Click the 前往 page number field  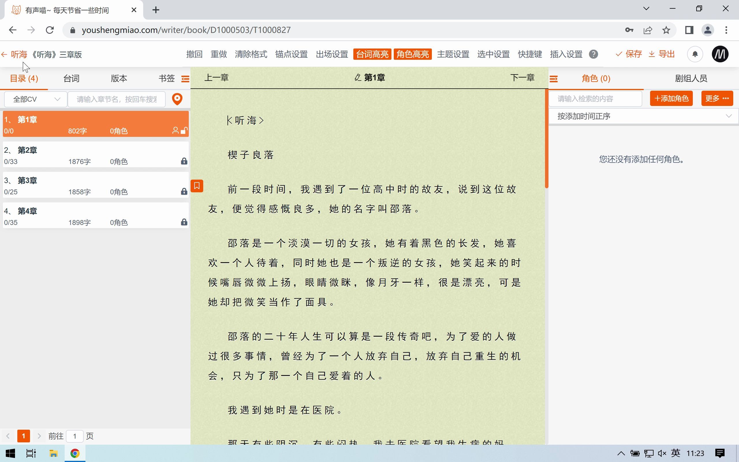tap(74, 436)
